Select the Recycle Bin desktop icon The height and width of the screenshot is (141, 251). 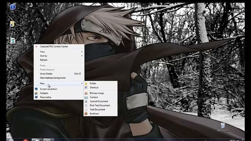pyautogui.click(x=223, y=127)
